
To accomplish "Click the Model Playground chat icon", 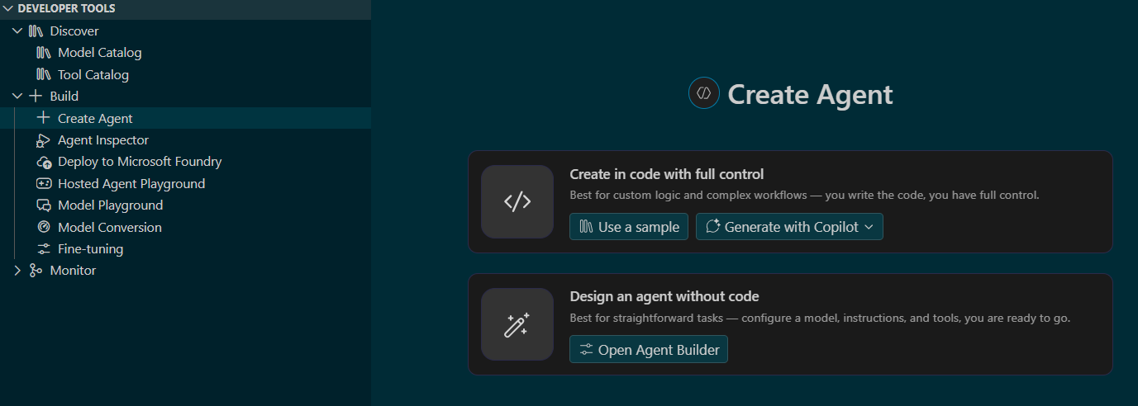I will click(x=44, y=205).
